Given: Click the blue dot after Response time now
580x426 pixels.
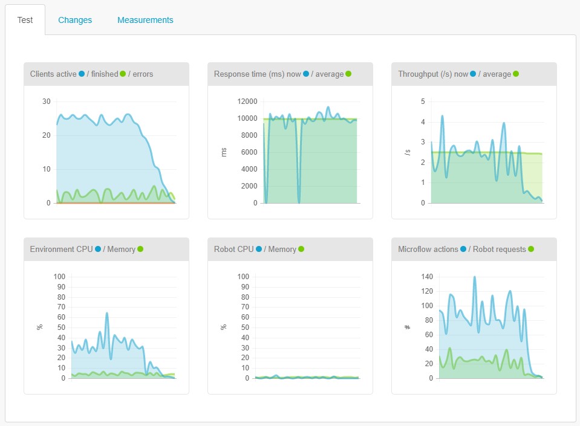Looking at the screenshot, I should (x=306, y=74).
